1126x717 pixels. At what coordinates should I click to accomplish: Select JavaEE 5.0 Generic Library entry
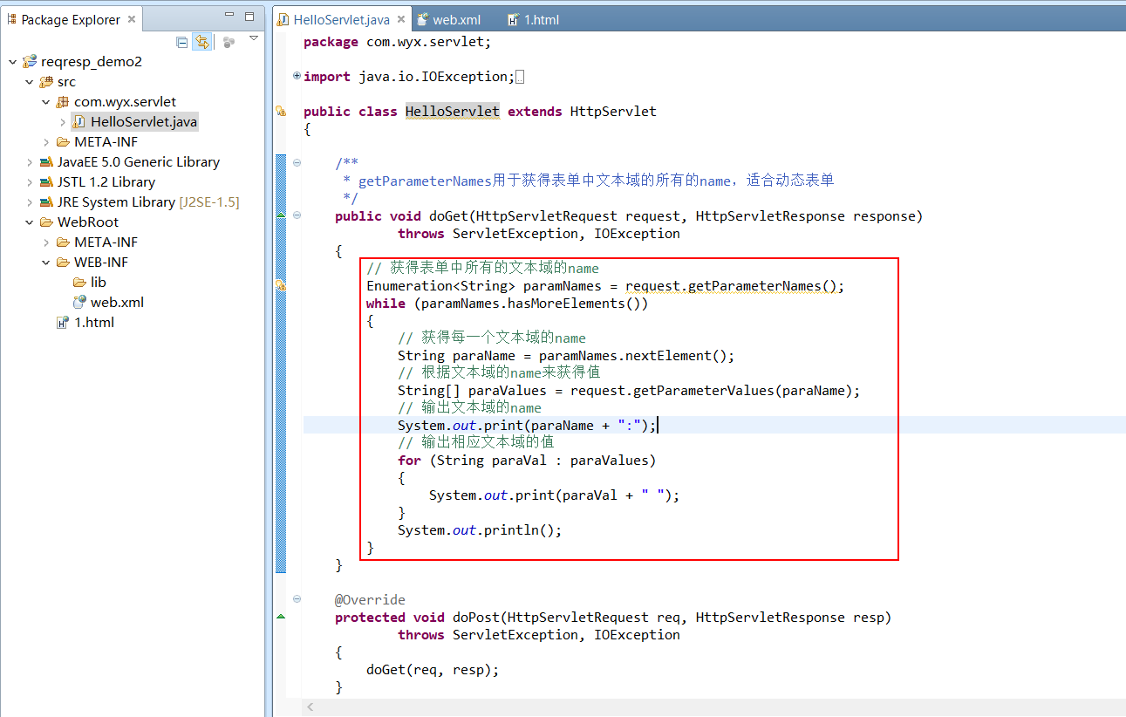[139, 162]
